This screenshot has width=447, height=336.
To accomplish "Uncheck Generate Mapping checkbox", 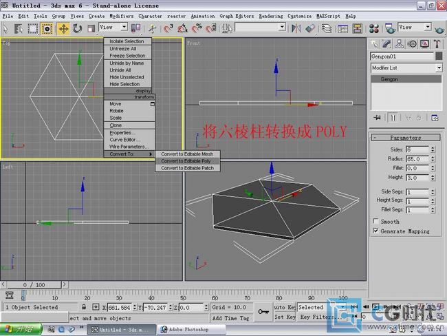I will pos(375,231).
